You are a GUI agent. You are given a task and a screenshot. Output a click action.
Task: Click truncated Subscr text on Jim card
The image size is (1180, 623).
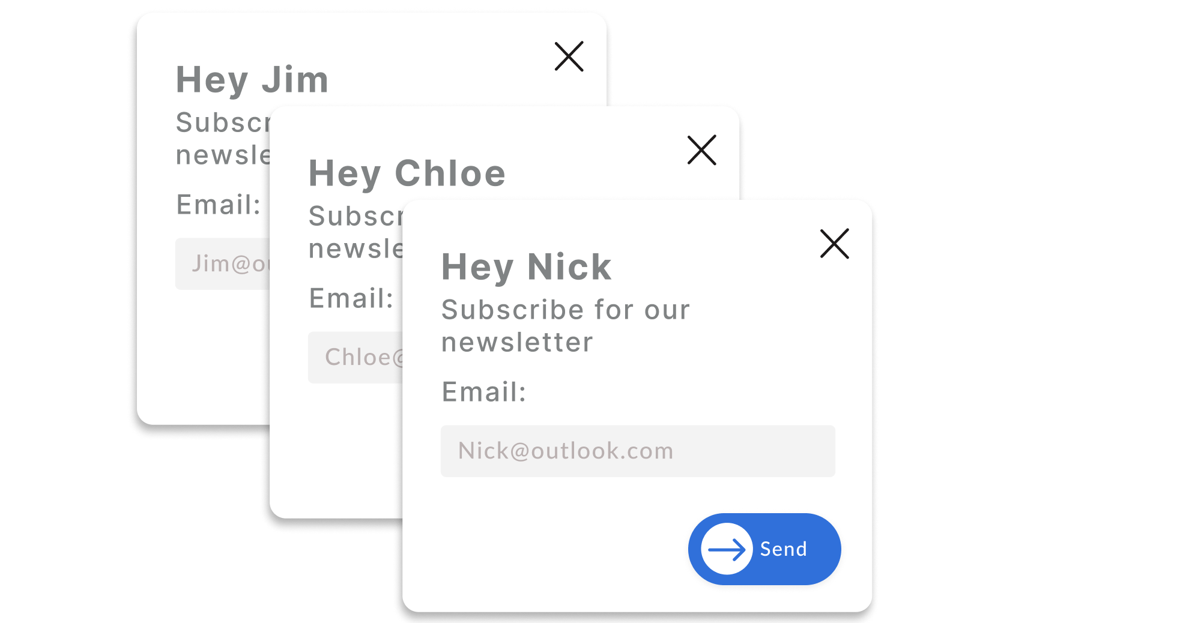pyautogui.click(x=223, y=122)
